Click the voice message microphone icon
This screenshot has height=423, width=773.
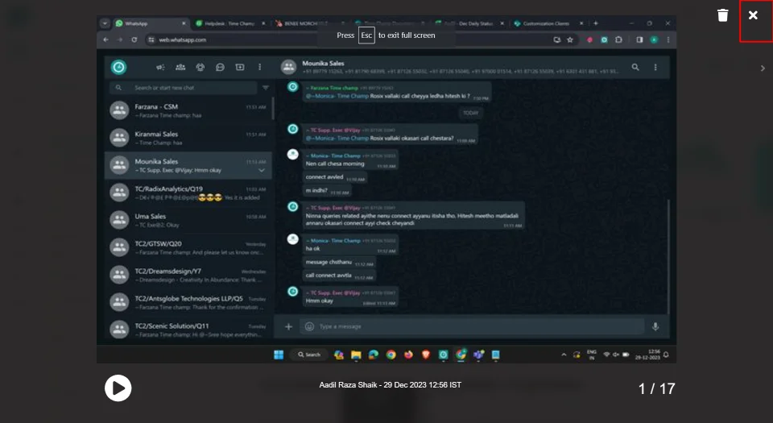655,326
